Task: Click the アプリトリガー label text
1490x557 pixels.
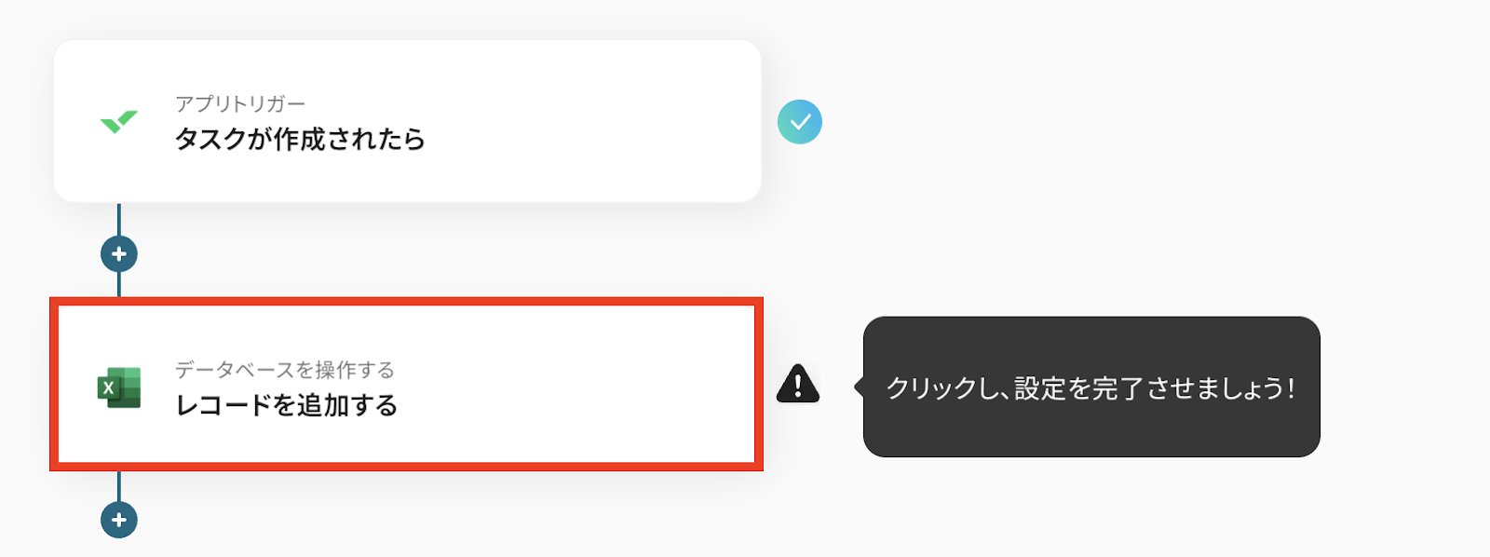Action: [x=240, y=103]
